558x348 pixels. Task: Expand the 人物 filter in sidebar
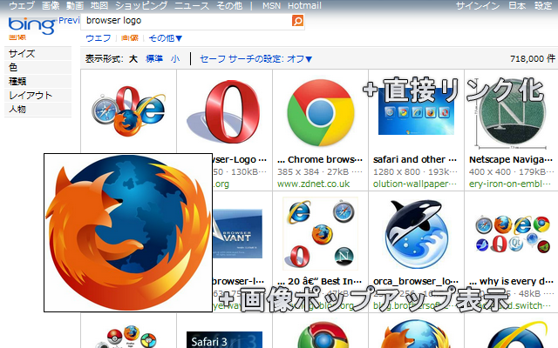[37, 109]
